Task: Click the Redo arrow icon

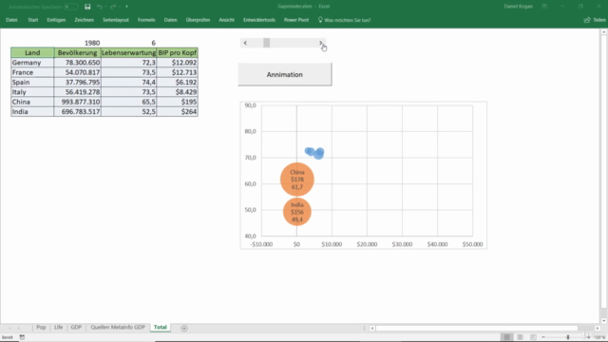Action: click(x=113, y=7)
